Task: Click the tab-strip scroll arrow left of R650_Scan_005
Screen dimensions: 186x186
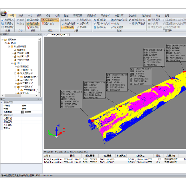Action: (45, 35)
